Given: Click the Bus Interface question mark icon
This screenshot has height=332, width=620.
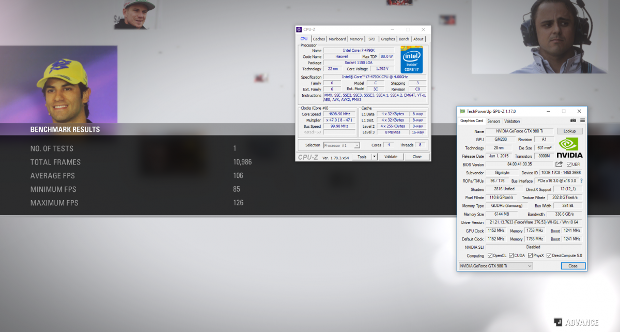Looking at the screenshot, I should click(581, 181).
